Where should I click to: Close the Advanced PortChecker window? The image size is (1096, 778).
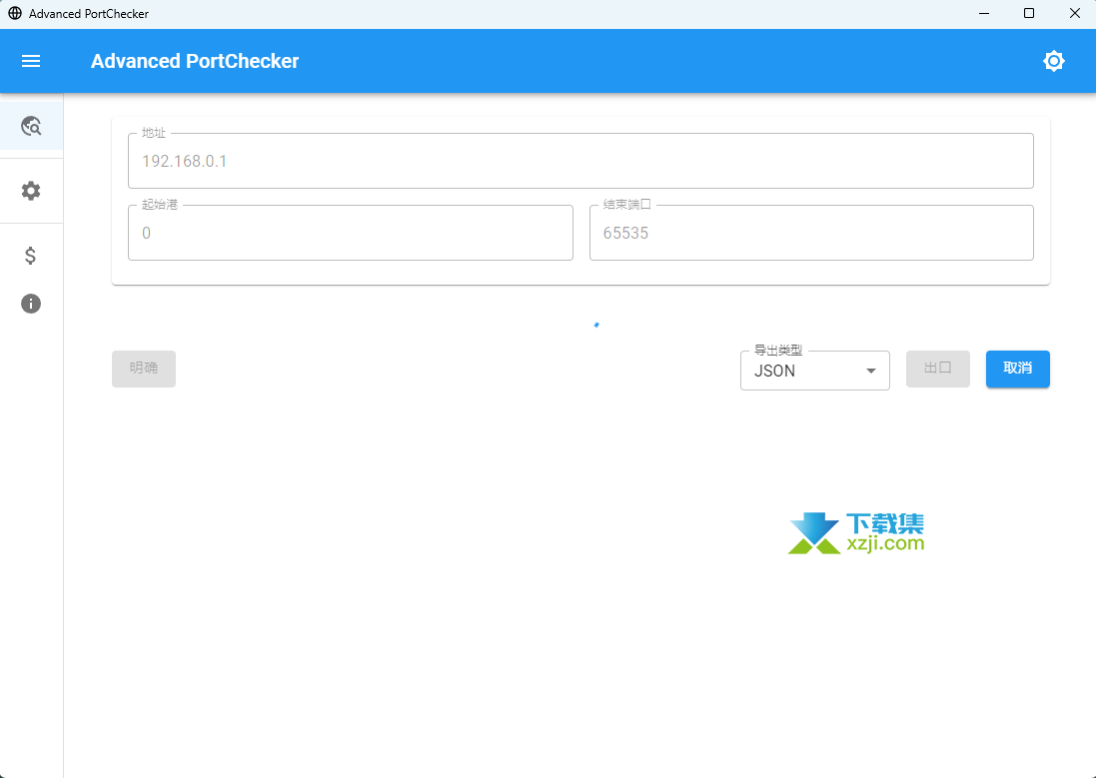[x=1074, y=13]
